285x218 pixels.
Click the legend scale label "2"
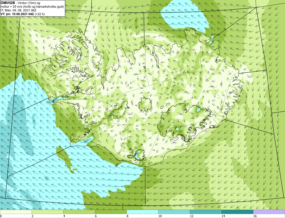(32, 216)
